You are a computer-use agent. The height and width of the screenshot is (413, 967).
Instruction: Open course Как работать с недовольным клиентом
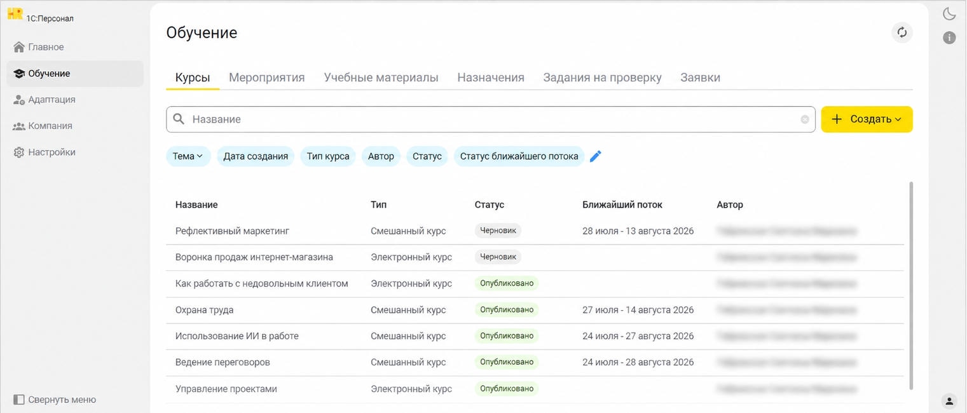262,283
